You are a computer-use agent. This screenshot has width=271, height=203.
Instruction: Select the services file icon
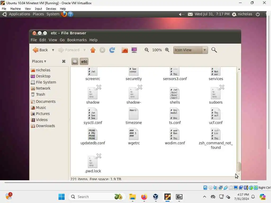coord(216,72)
